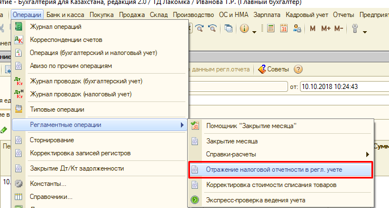Open the Зарплата menu
The height and width of the screenshot is (208, 389).
[x=267, y=15]
